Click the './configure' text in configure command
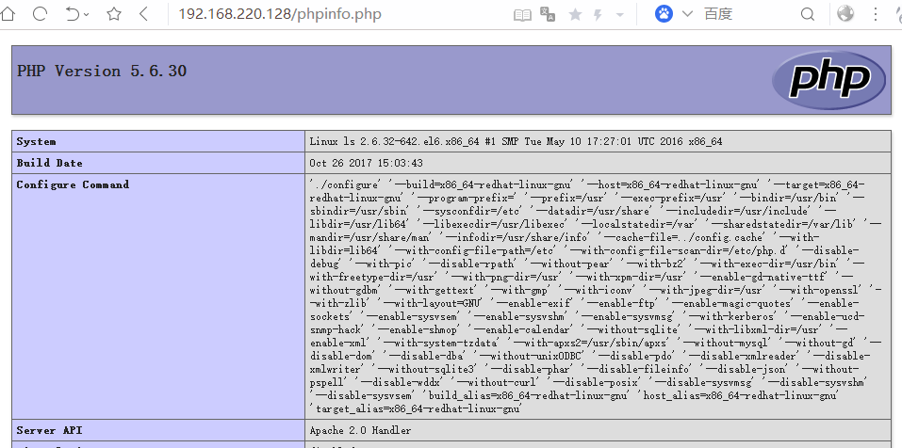This screenshot has height=448, width=902. [x=346, y=184]
